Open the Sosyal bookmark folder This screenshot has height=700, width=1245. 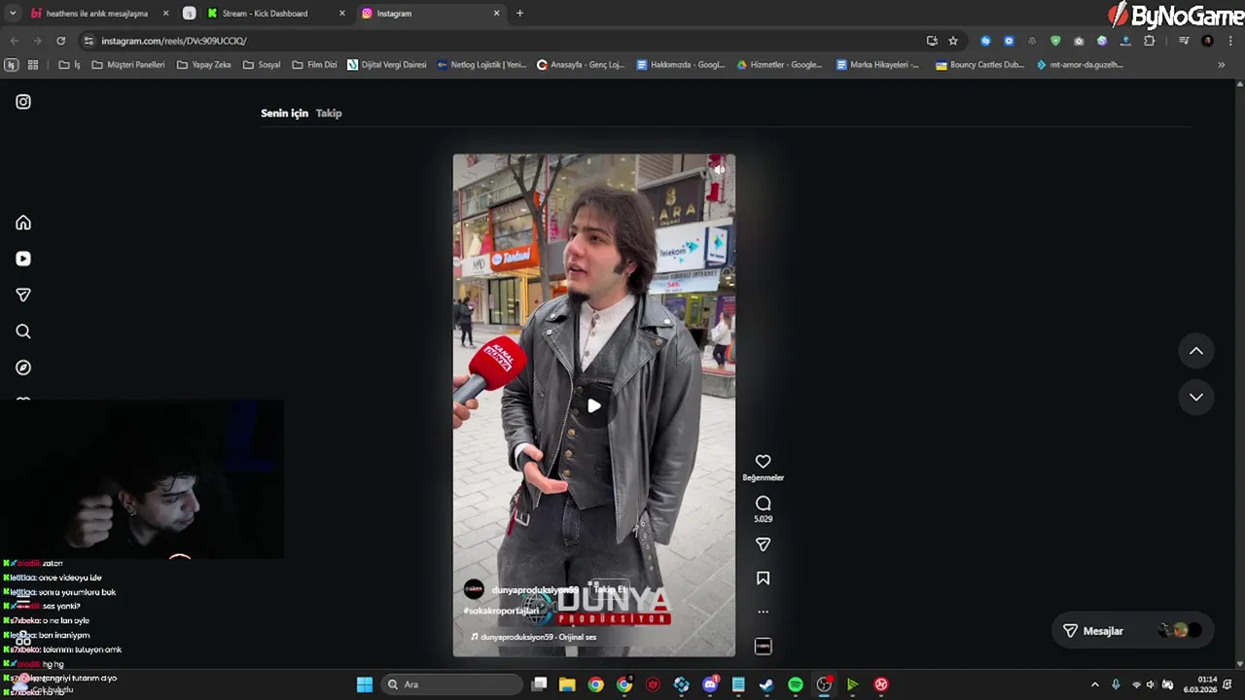click(262, 65)
